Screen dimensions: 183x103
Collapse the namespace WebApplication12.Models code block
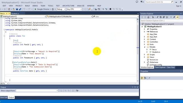coord(4,30)
